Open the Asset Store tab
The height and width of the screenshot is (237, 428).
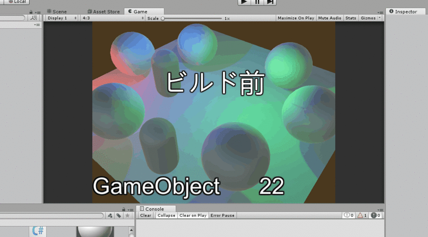[x=104, y=11]
